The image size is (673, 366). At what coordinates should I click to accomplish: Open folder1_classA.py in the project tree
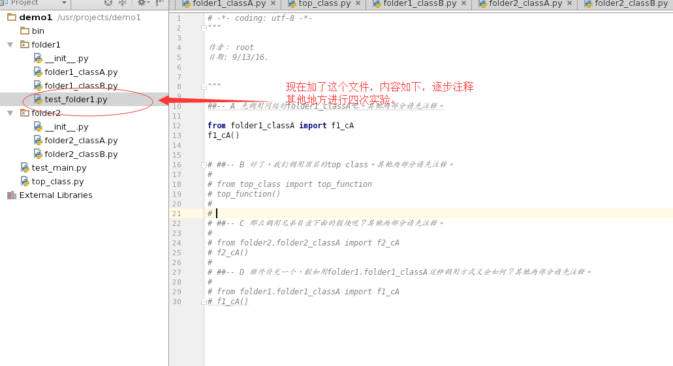pyautogui.click(x=76, y=72)
